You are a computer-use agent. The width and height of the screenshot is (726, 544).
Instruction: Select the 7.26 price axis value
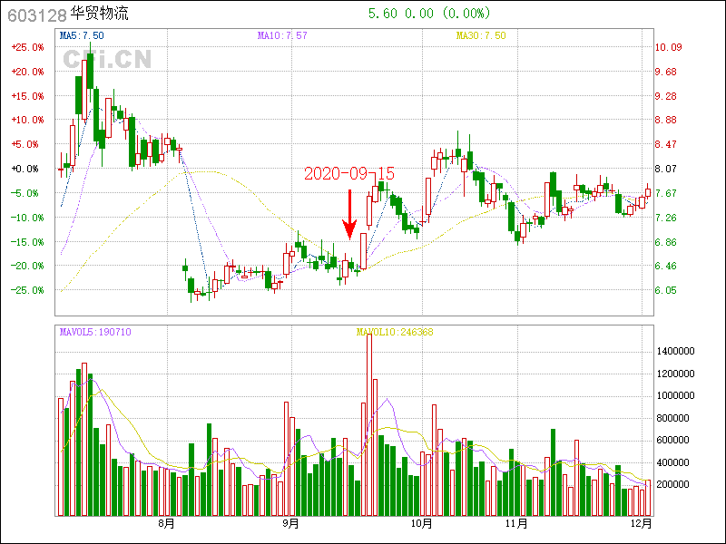666,218
